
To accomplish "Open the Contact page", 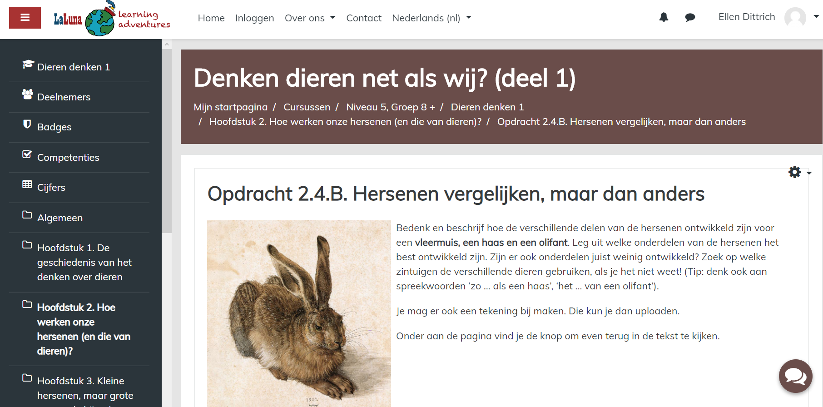I will [x=364, y=18].
